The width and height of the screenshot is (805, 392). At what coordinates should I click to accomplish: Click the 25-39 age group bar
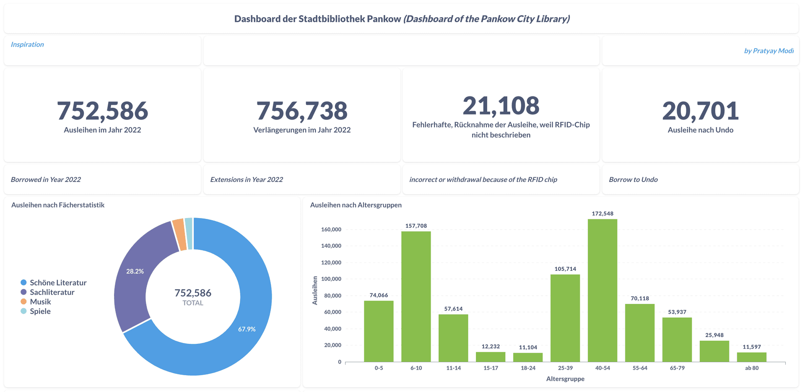[565, 318]
